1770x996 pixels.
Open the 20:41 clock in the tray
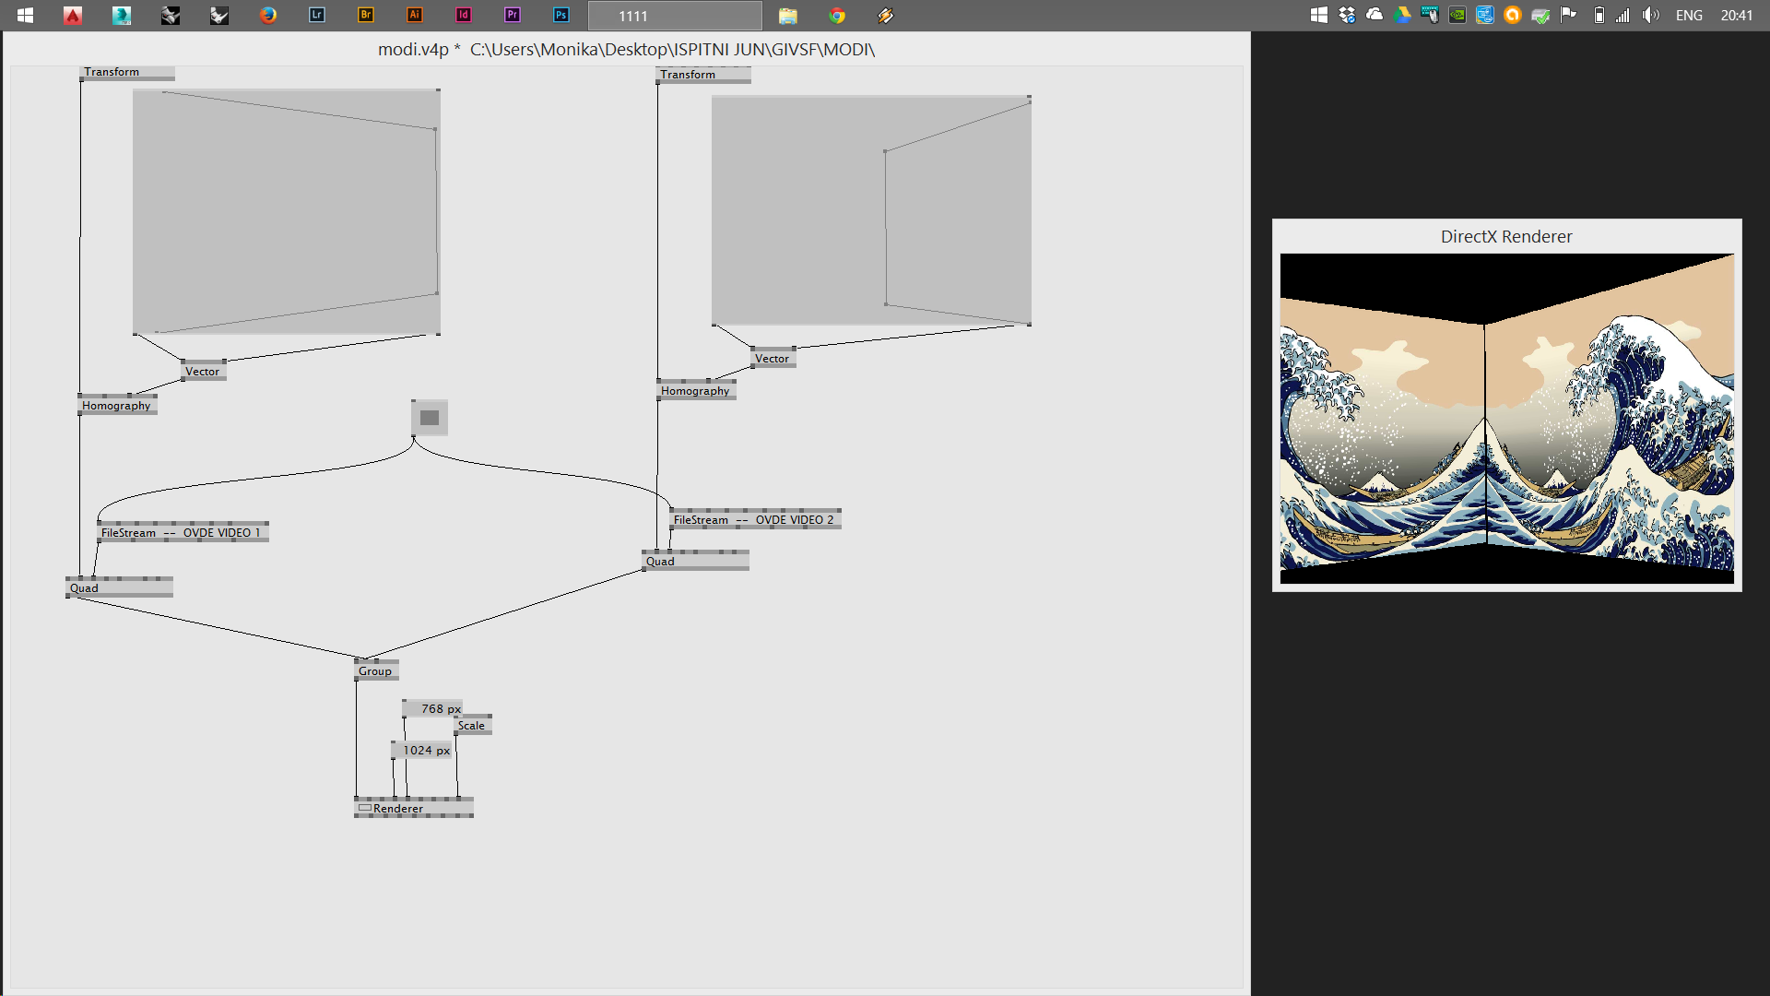click(x=1737, y=16)
